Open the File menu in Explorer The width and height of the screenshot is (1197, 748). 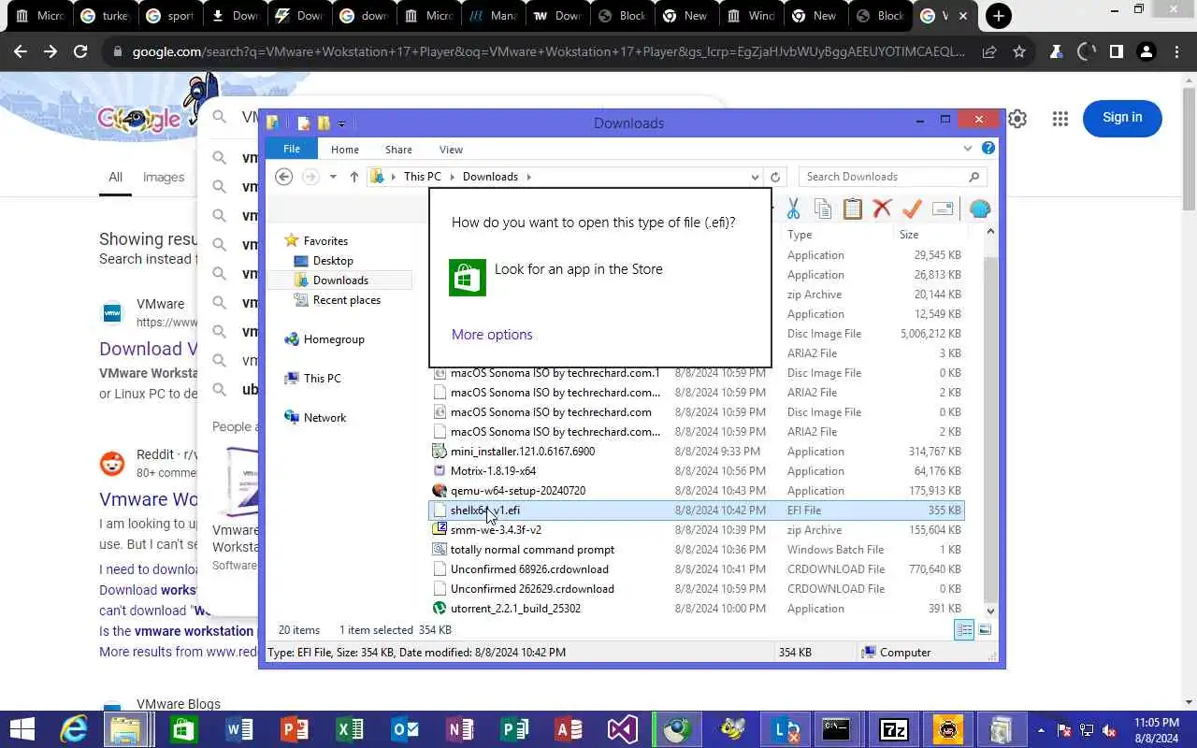[292, 149]
